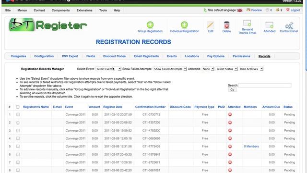
Task: Open the Components menu
Action: 60,11
